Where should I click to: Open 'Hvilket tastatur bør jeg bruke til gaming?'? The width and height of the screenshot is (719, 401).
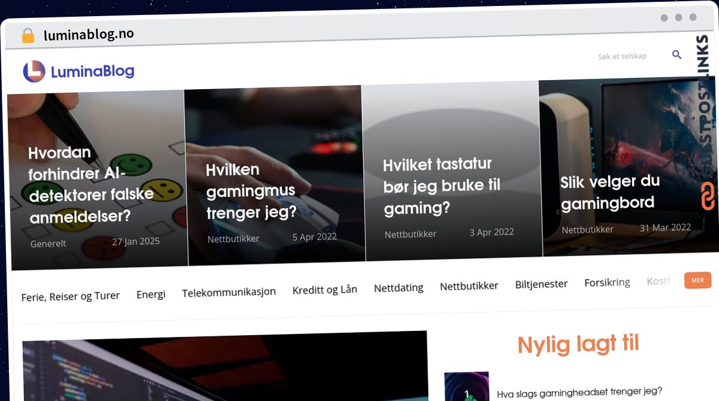pos(441,186)
